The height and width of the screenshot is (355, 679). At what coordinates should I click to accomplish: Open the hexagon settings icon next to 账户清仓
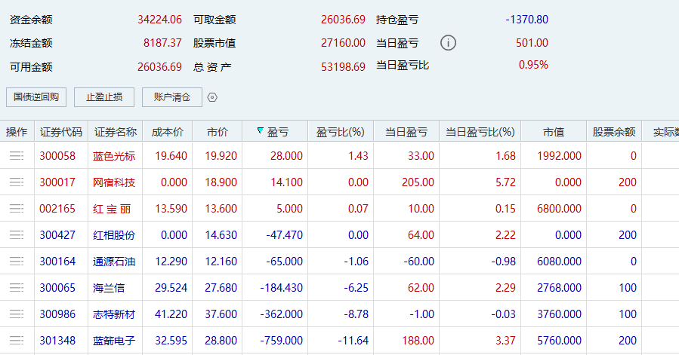[x=212, y=97]
